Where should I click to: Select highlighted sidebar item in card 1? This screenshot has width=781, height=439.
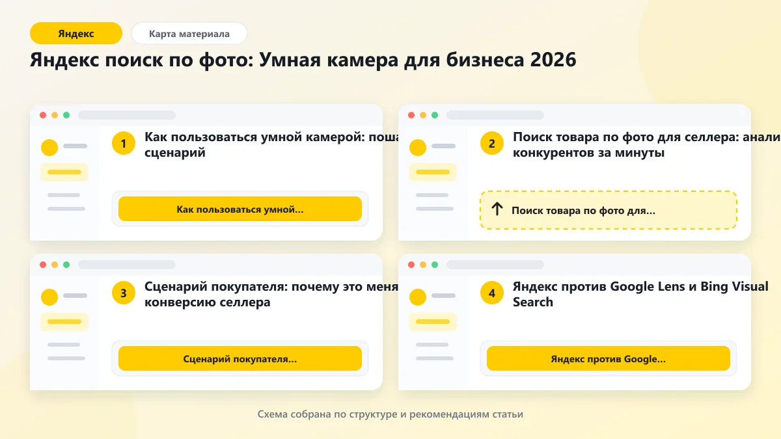(x=64, y=172)
